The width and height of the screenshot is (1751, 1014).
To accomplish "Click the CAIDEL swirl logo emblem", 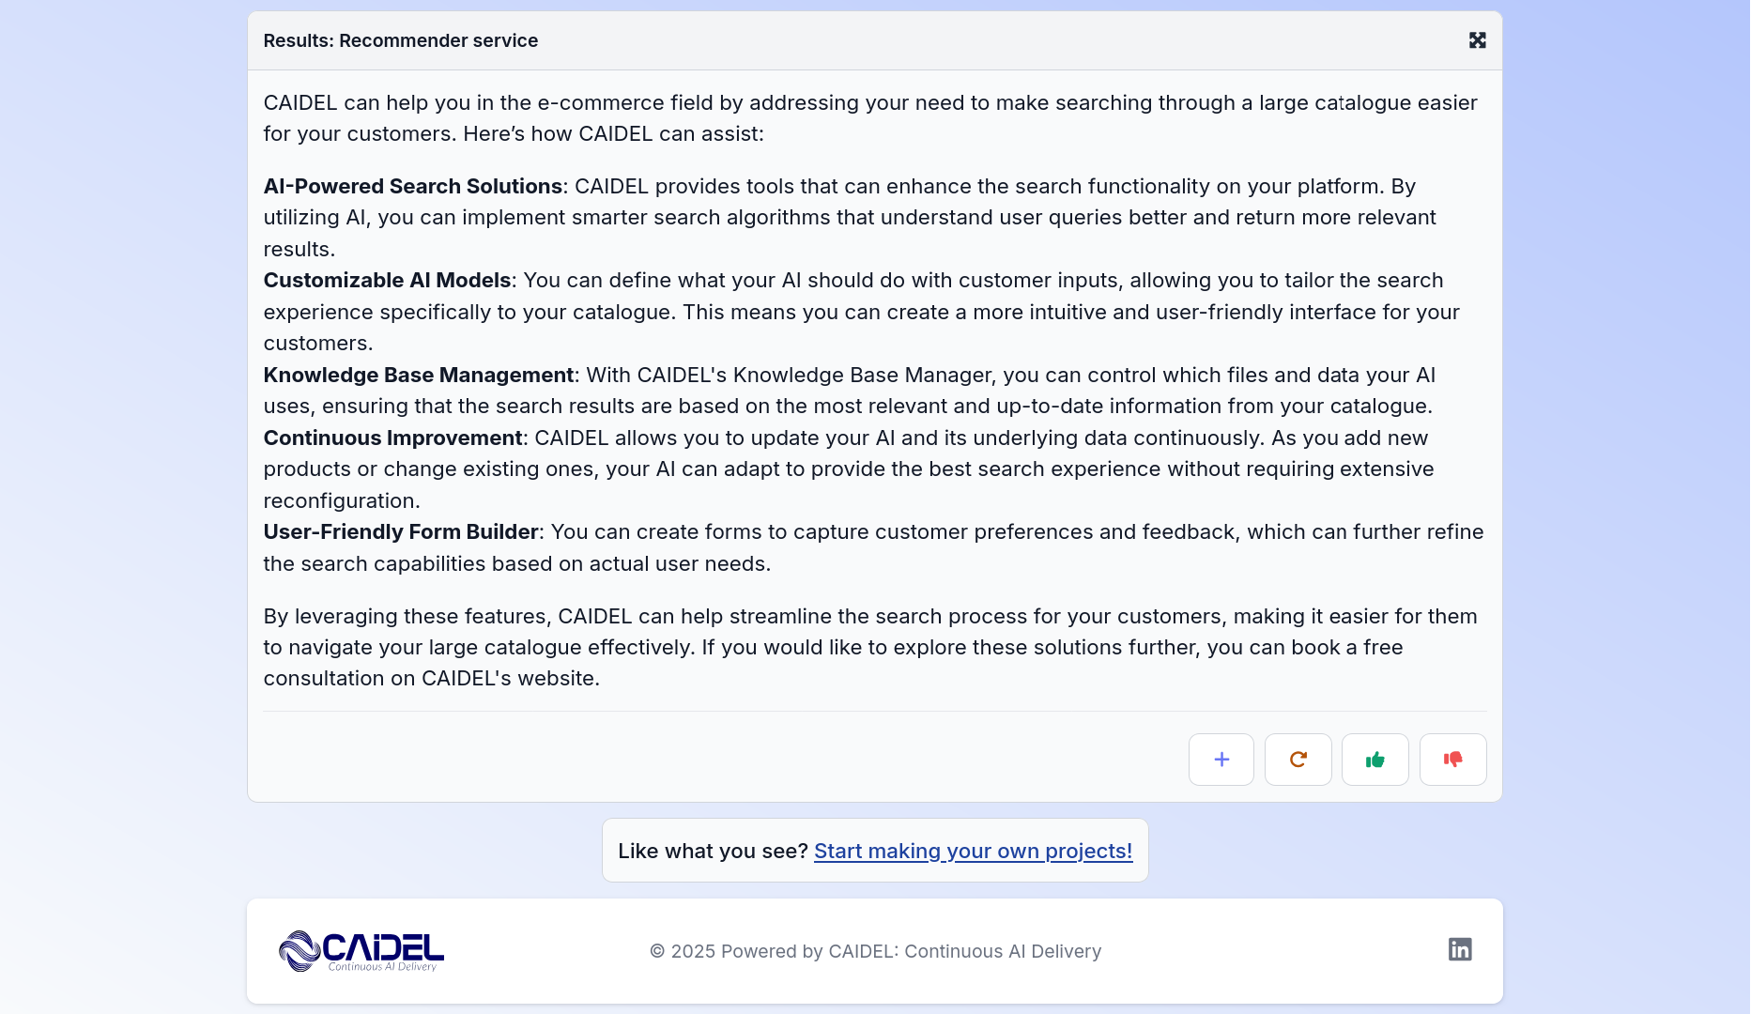I will click(x=300, y=950).
